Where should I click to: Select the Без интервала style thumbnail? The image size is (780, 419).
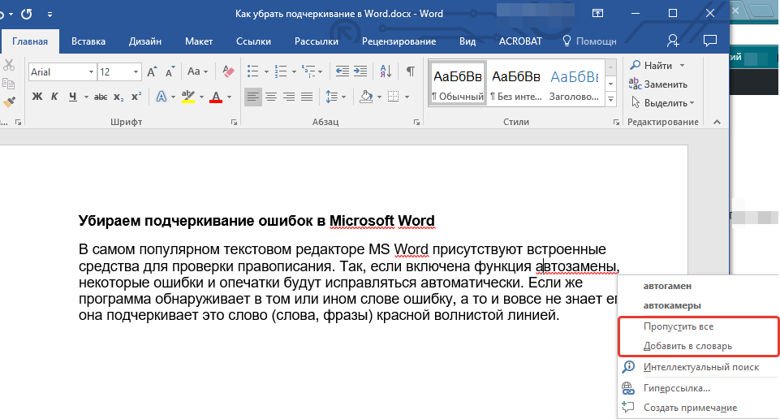click(x=517, y=83)
